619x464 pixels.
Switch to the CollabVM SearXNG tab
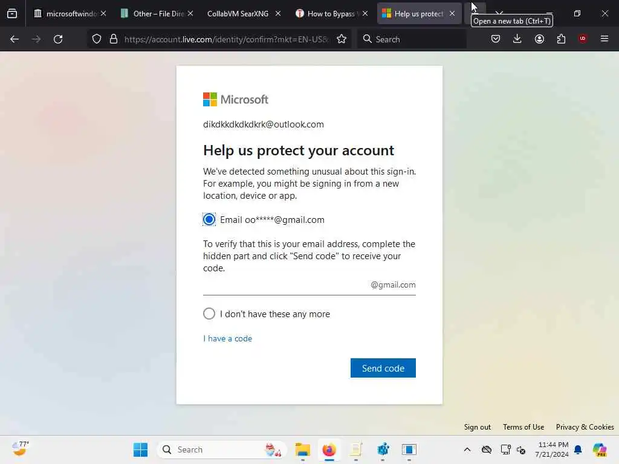[x=238, y=14]
